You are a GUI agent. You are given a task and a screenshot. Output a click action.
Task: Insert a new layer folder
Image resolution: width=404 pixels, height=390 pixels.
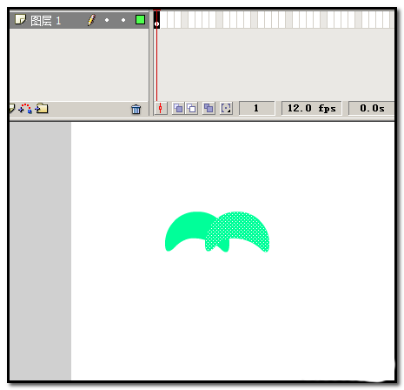[42, 108]
